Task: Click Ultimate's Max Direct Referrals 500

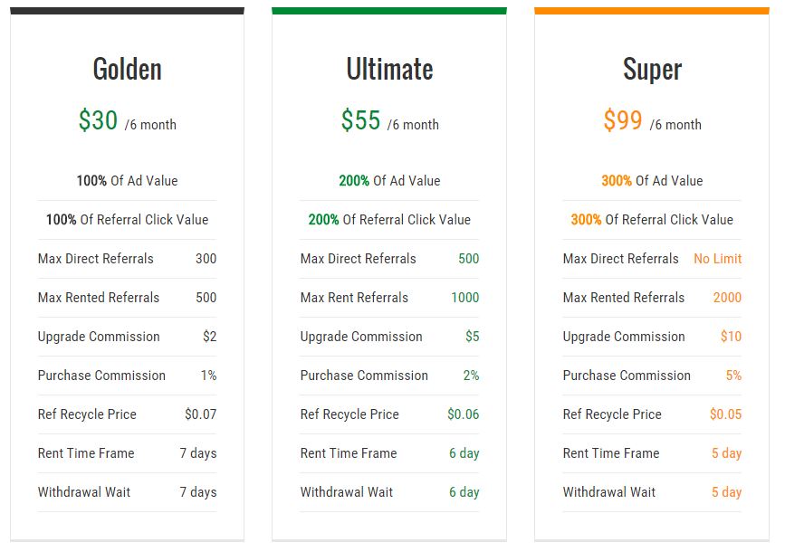Action: [x=469, y=259]
